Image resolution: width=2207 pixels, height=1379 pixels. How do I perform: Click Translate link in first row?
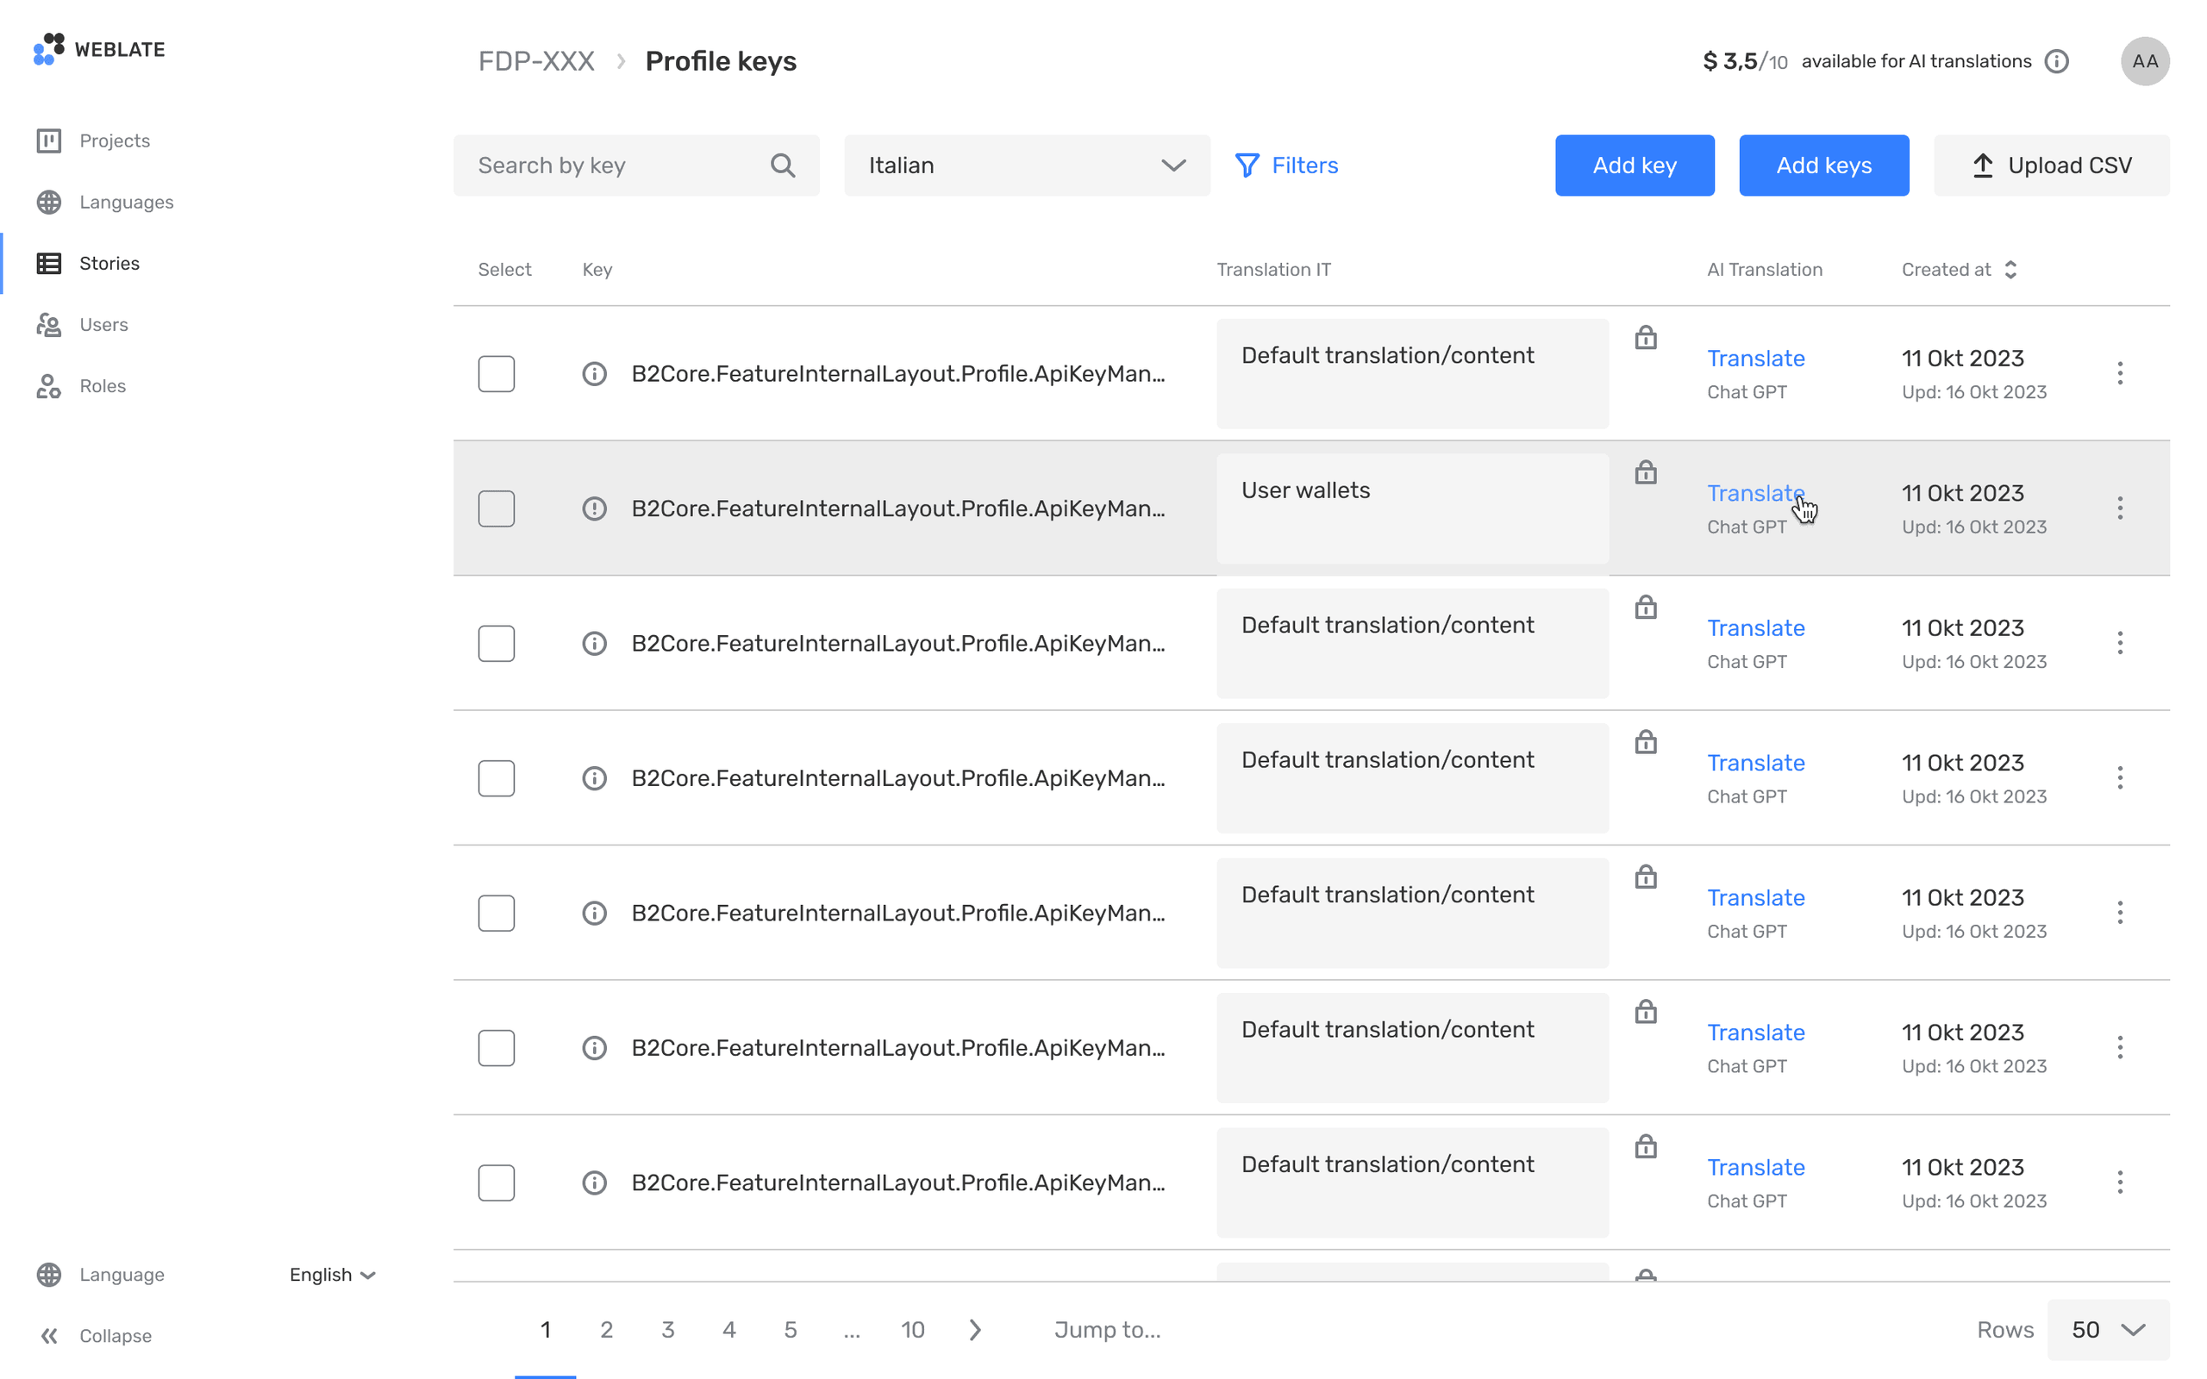click(x=1755, y=358)
